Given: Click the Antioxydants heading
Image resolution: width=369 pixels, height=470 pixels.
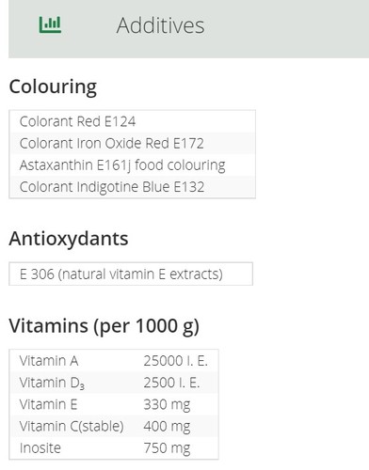Looking at the screenshot, I should (69, 239).
